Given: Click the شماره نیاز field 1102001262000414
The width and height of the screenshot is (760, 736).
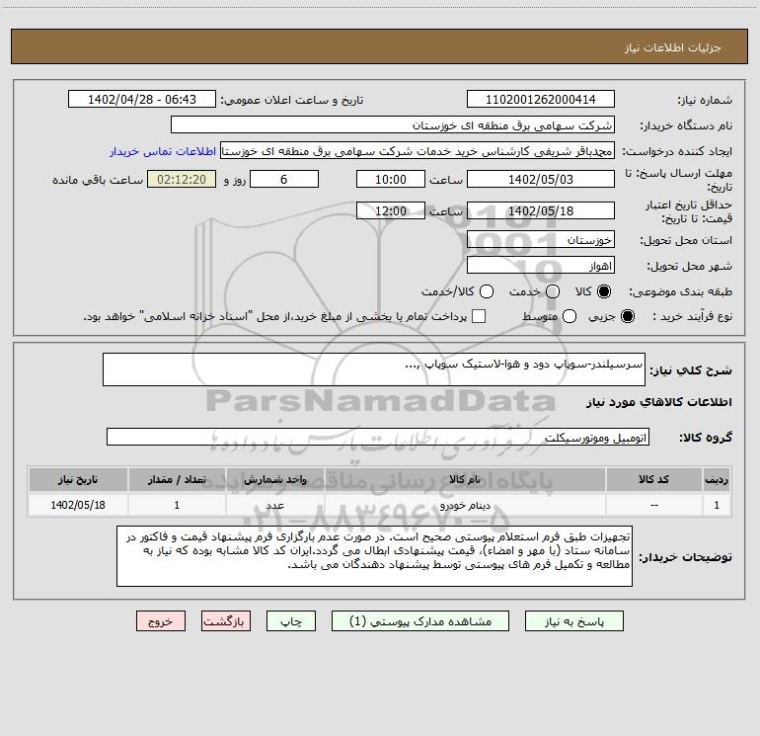Looking at the screenshot, I should click(541, 99).
